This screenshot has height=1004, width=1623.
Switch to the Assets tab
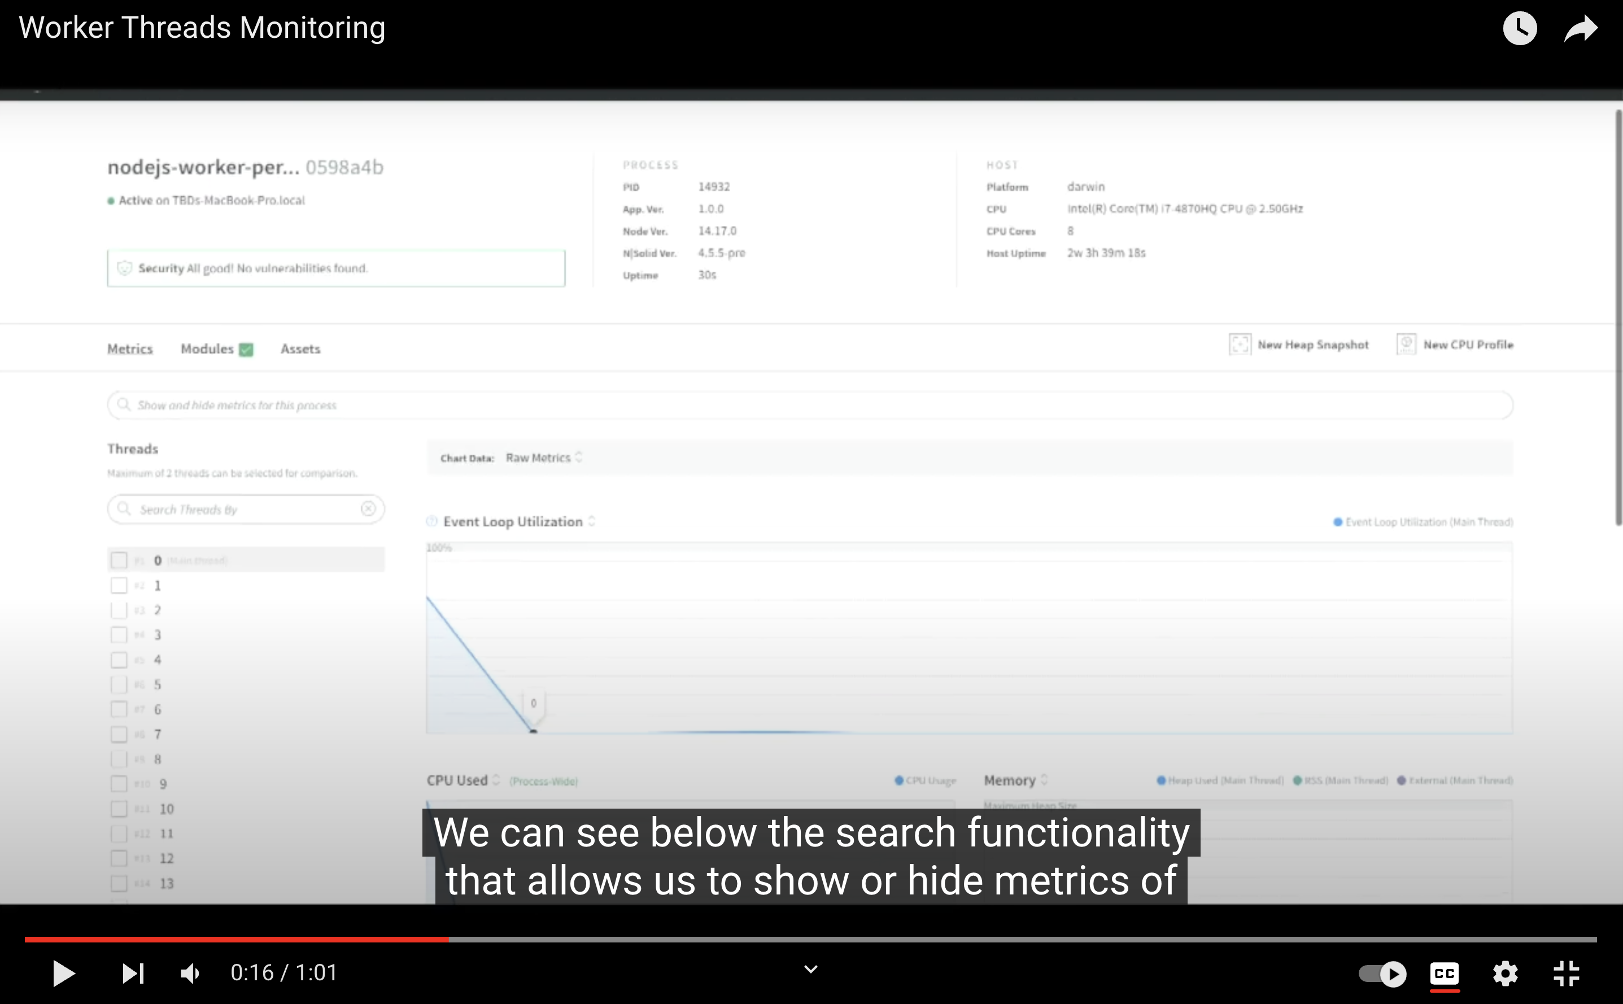(x=299, y=348)
